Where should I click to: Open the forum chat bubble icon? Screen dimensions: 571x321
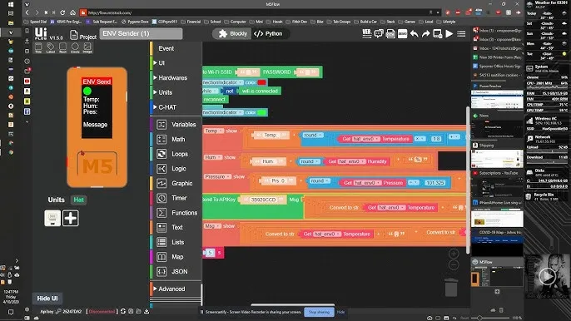pyautogui.click(x=379, y=34)
